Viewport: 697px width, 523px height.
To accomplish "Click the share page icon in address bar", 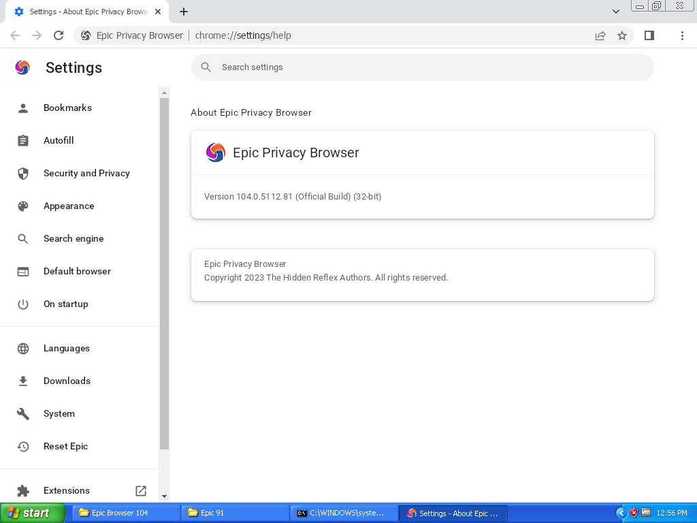I will (x=600, y=35).
